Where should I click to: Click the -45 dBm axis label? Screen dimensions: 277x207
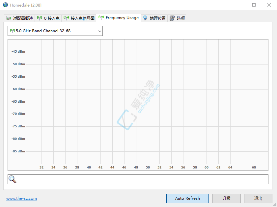pyautogui.click(x=18, y=52)
